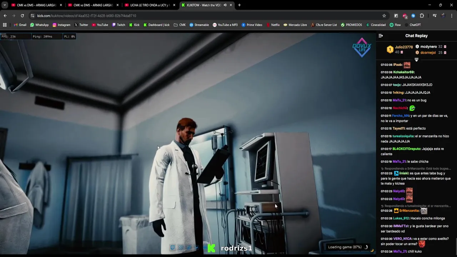Click username Lukas_912 in chat
Screen dimensions: 457x257
(x=401, y=218)
